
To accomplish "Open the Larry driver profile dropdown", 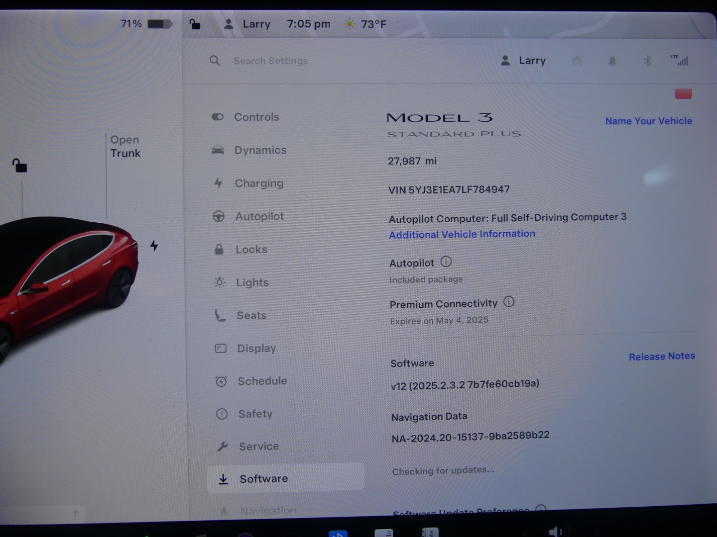I will [x=523, y=61].
